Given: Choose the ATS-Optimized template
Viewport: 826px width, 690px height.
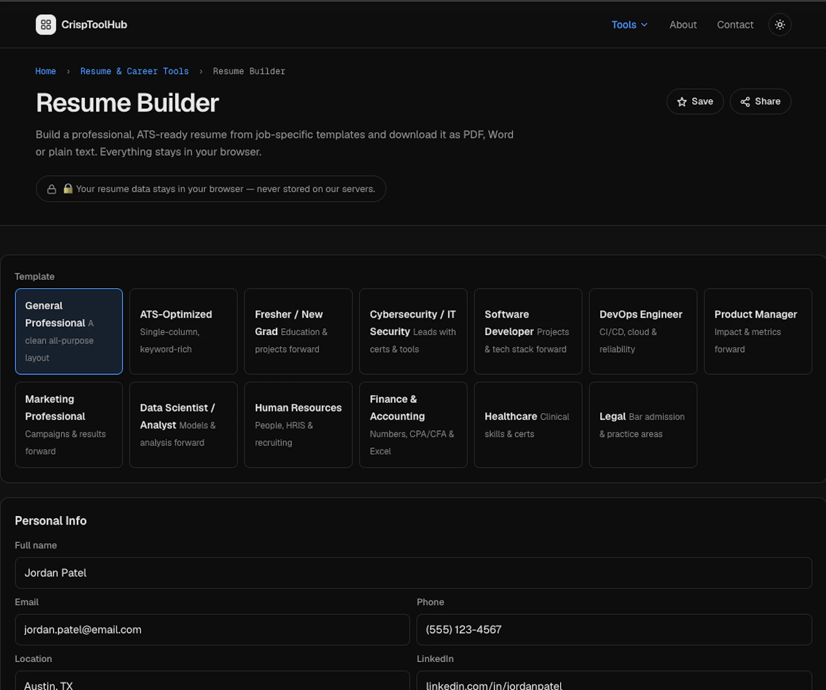Looking at the screenshot, I should (x=183, y=331).
